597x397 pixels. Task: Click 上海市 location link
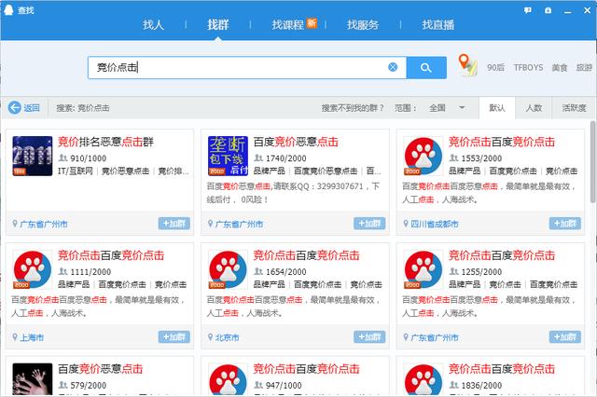32,337
